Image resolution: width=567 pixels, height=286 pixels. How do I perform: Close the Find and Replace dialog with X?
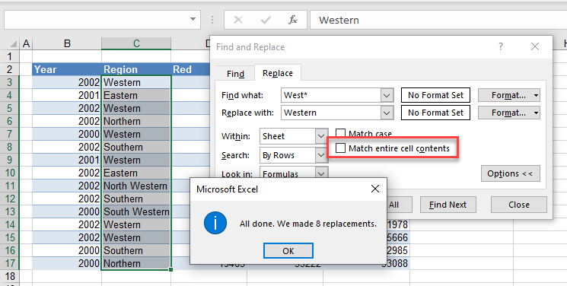point(535,46)
